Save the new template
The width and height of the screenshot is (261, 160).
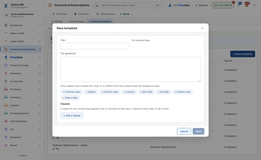click(x=198, y=131)
